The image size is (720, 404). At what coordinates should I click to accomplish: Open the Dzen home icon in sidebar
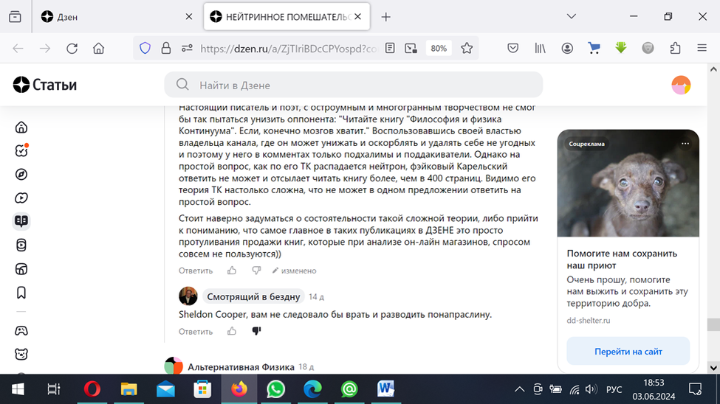[x=21, y=127]
